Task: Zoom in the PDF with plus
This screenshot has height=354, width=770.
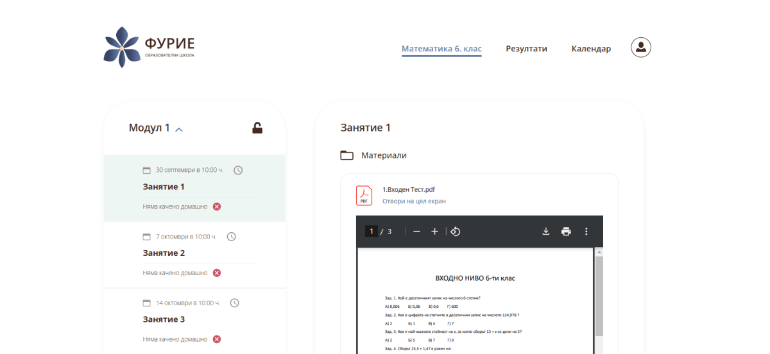Action: coord(434,232)
